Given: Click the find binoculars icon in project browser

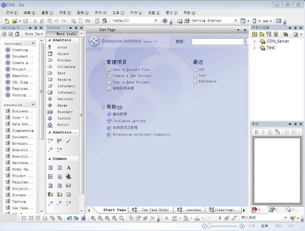Looking at the screenshot, I should 285,34.
